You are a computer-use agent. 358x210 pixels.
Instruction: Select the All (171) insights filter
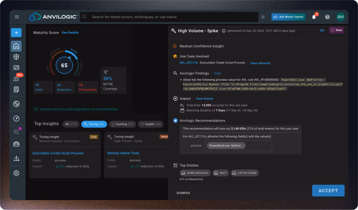(x=71, y=124)
